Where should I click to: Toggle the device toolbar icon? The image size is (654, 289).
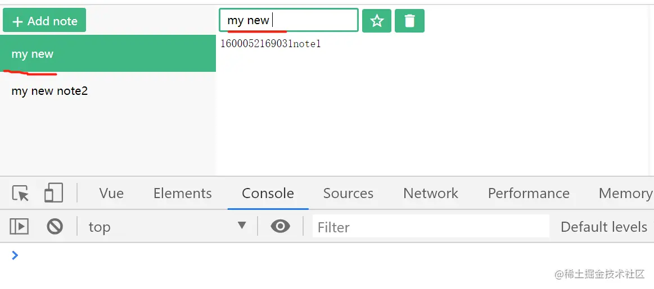[53, 193]
